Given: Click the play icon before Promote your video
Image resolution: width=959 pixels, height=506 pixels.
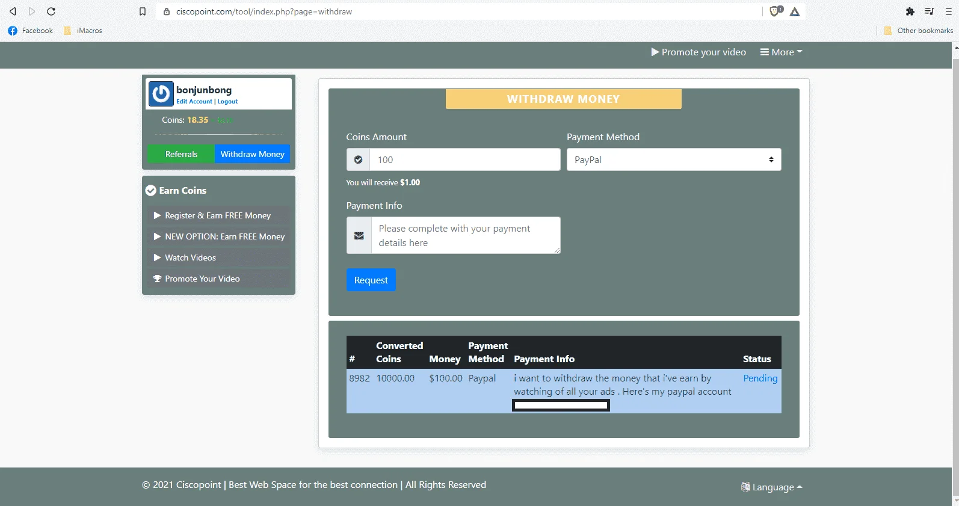Looking at the screenshot, I should pos(655,52).
